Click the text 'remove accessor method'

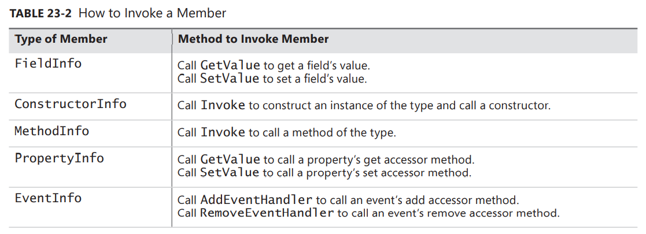click(506, 213)
